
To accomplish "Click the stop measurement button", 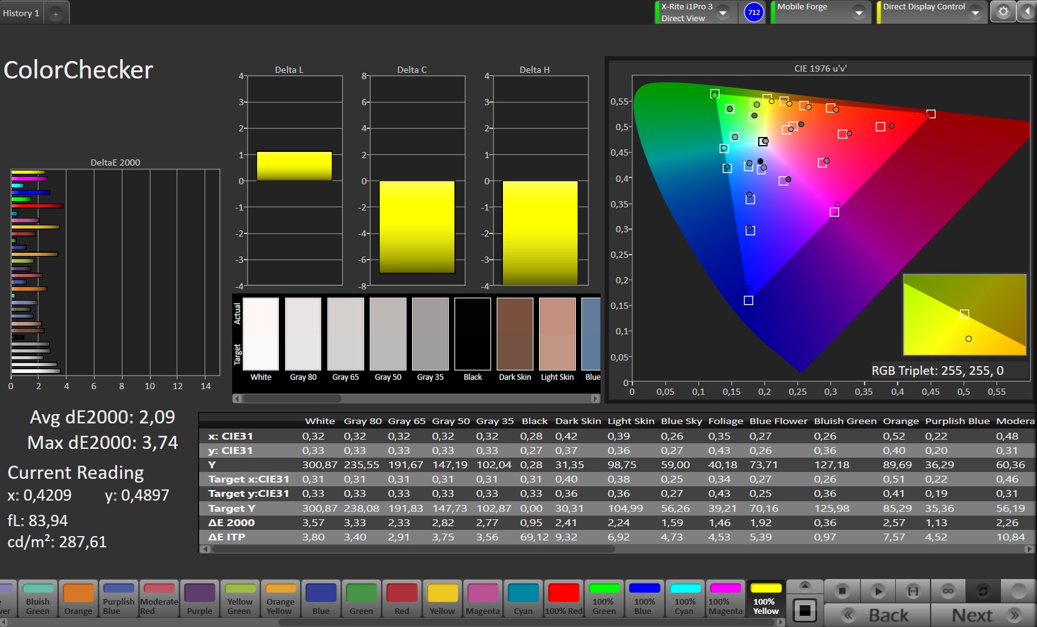I will pos(842,590).
